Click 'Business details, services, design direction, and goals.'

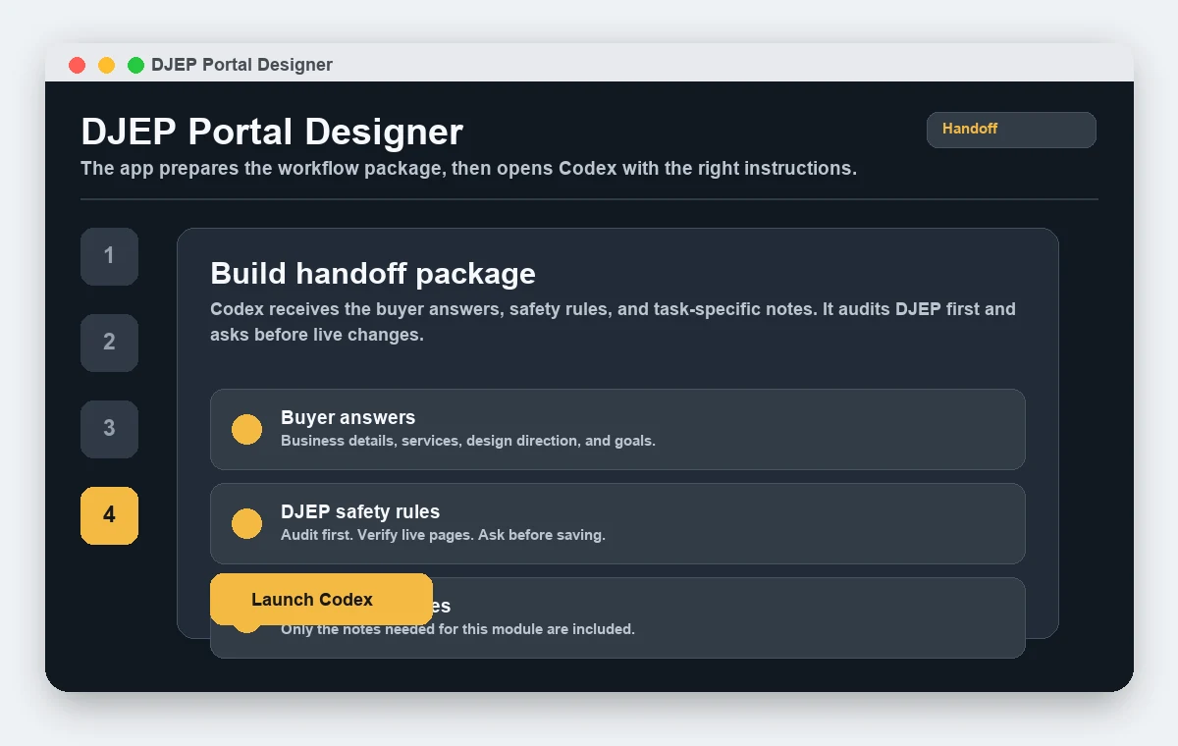pyautogui.click(x=468, y=441)
